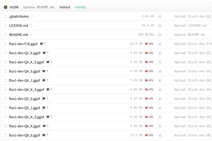Open the latest commit message Update README.md
The height and width of the screenshot is (141, 212).
click(x=38, y=7)
